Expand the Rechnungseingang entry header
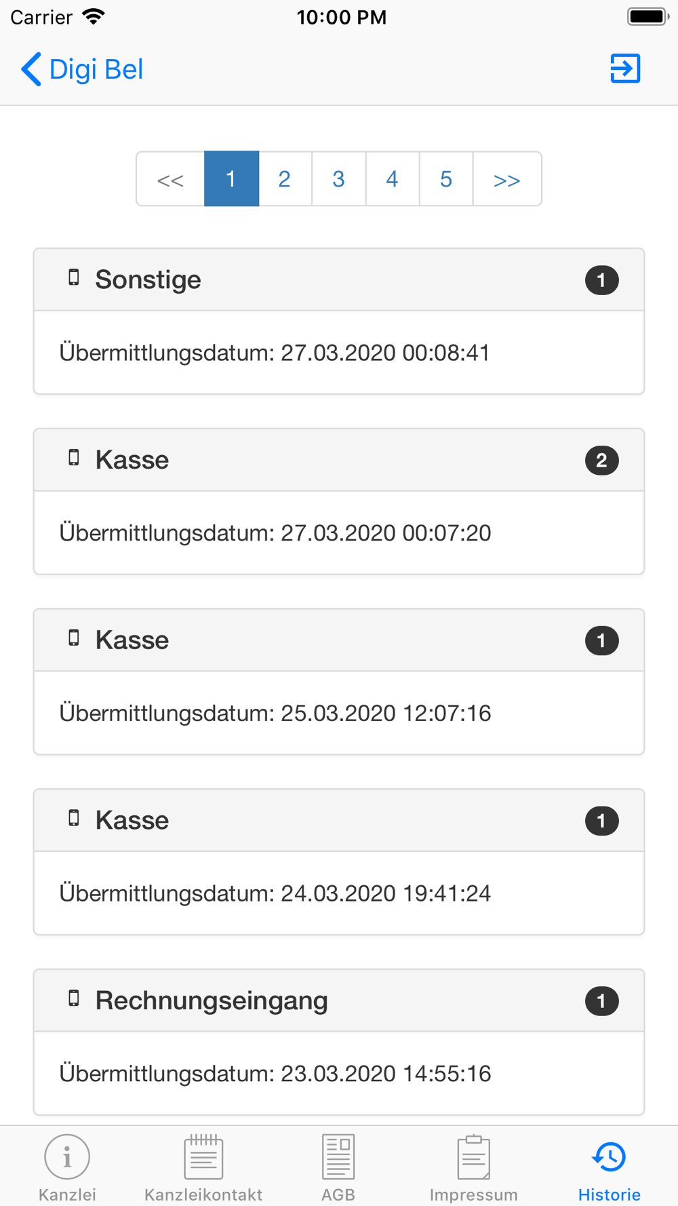This screenshot has height=1206, width=678. (339, 1000)
